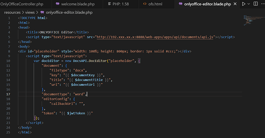Click line number 17 in the gutter
Viewport: 265px width, 138px height.
[x=8, y=94]
